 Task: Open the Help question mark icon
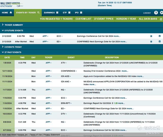point(156,13)
